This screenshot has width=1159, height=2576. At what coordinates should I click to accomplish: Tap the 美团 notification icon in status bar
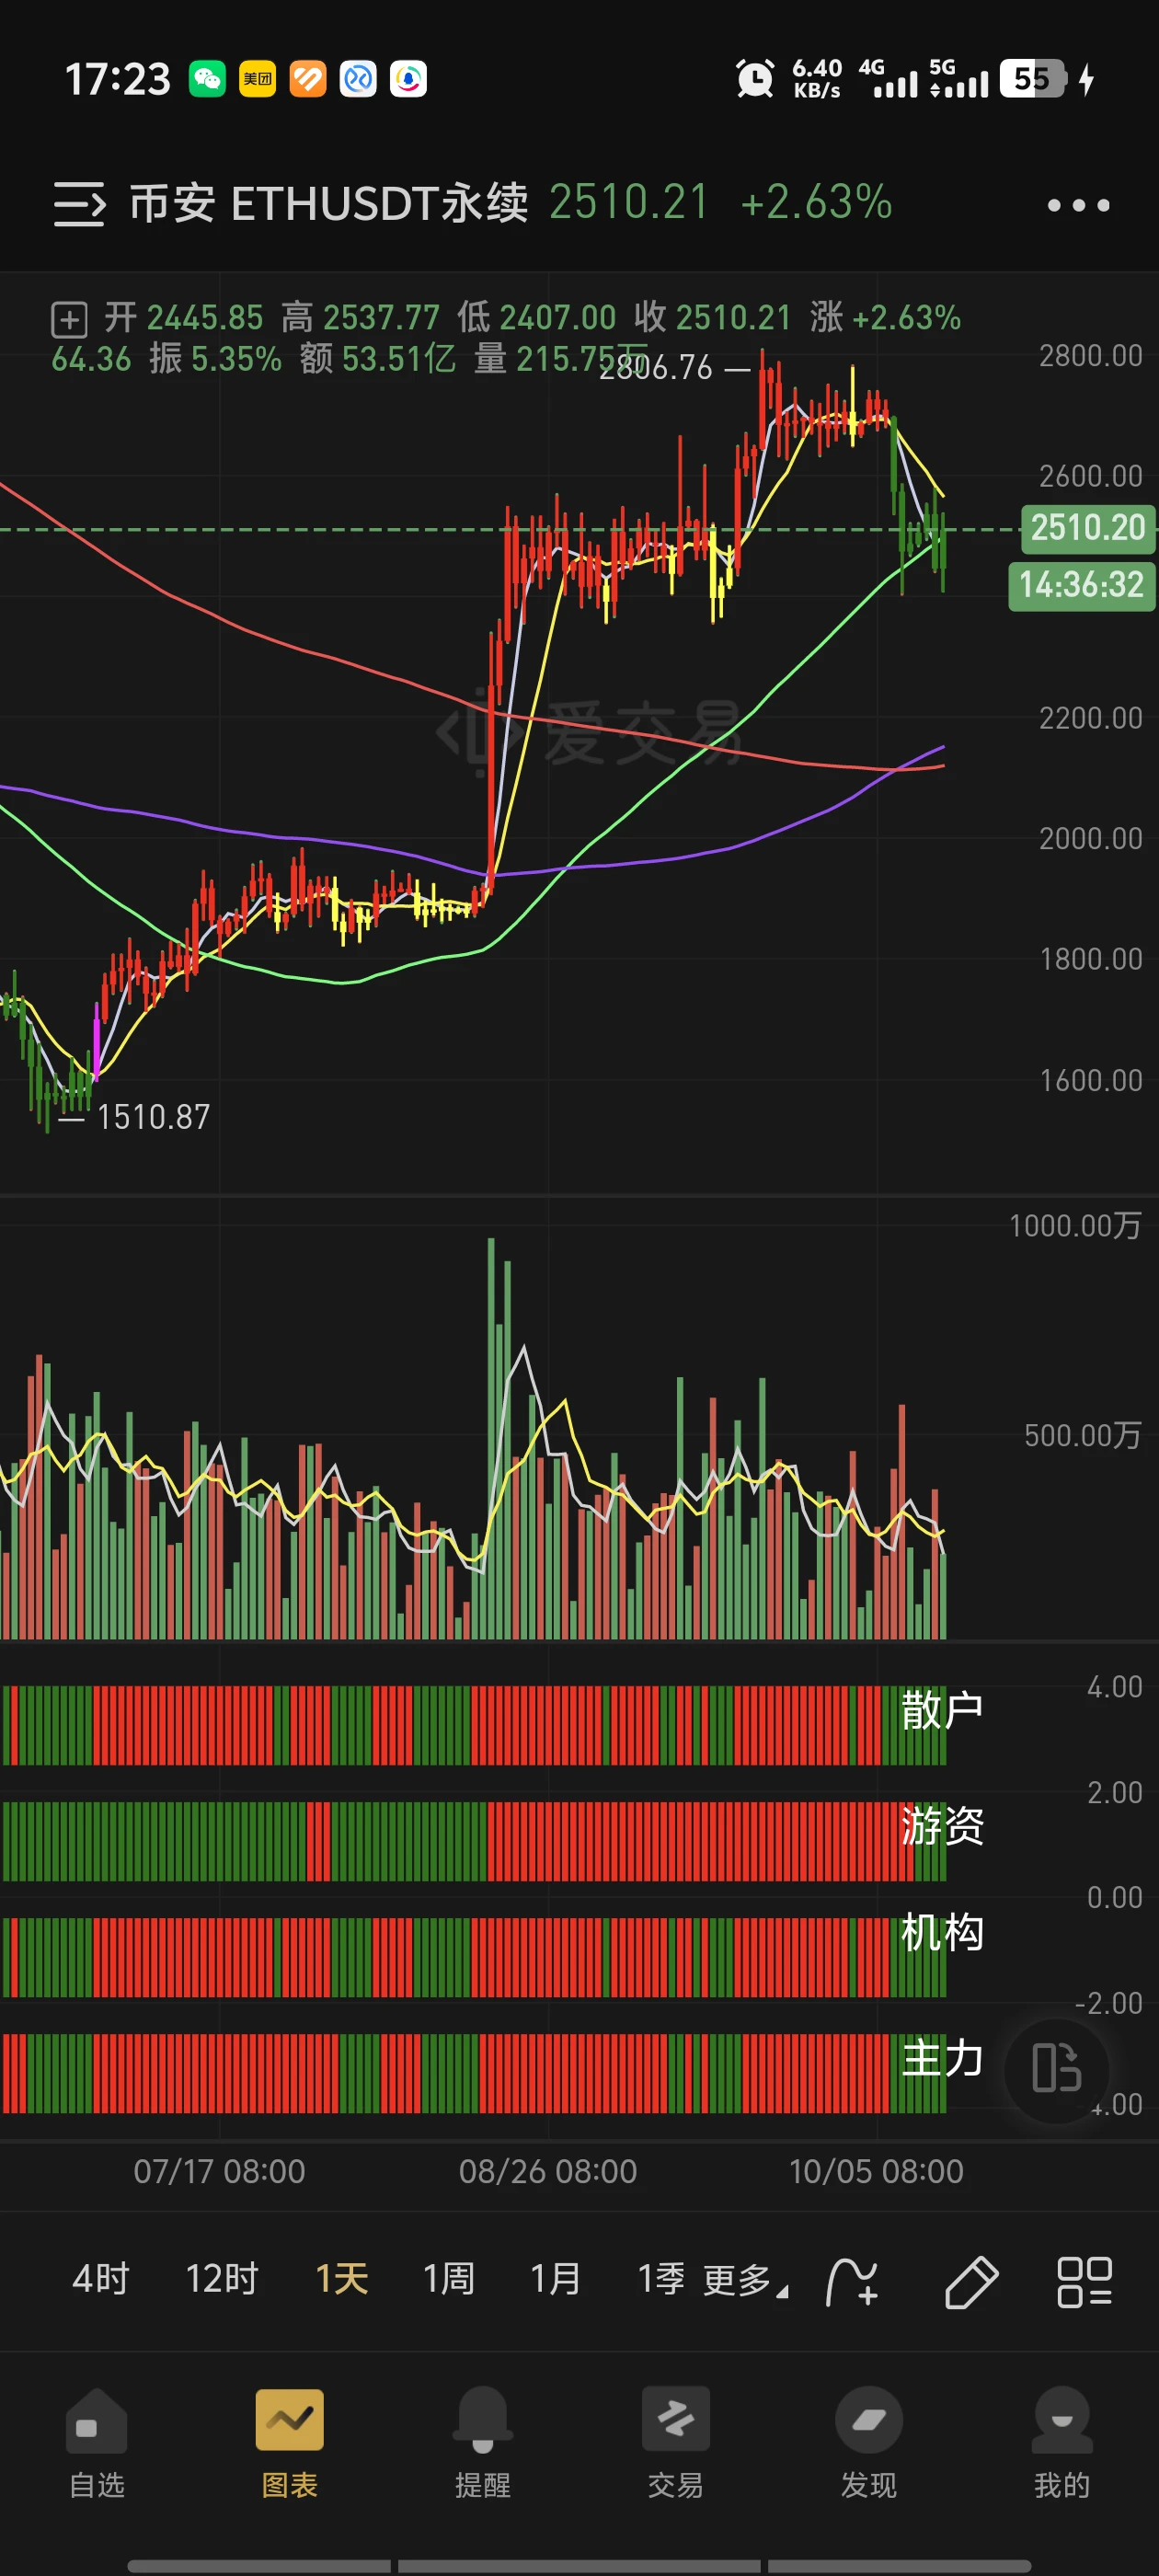tap(258, 79)
